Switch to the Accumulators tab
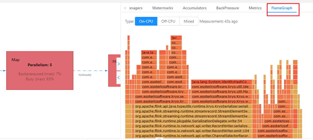This screenshot has height=140, width=313. (195, 8)
